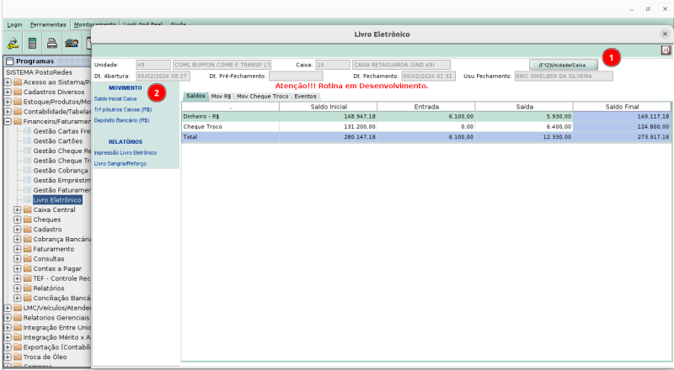The image size is (674, 370).
Task: Switch to the Mov Cheque Troco tab
Action: (x=261, y=97)
